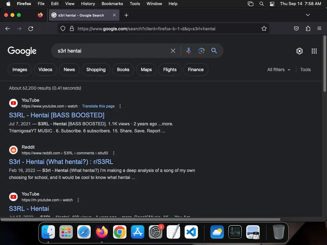
Task: Open more options for first YouTube result
Action: coord(120,106)
